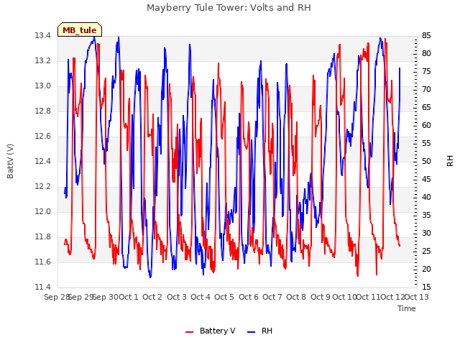Image resolution: width=460 pixels, height=345 pixels.
Task: Click the 70 RH tick label
Action: click(426, 89)
